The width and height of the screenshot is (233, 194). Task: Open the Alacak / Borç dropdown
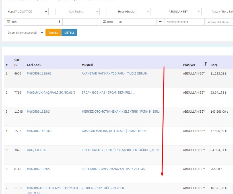(x=221, y=12)
